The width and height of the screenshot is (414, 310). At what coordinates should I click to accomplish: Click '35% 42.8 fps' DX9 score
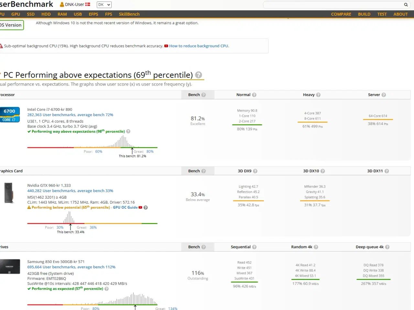click(x=248, y=205)
